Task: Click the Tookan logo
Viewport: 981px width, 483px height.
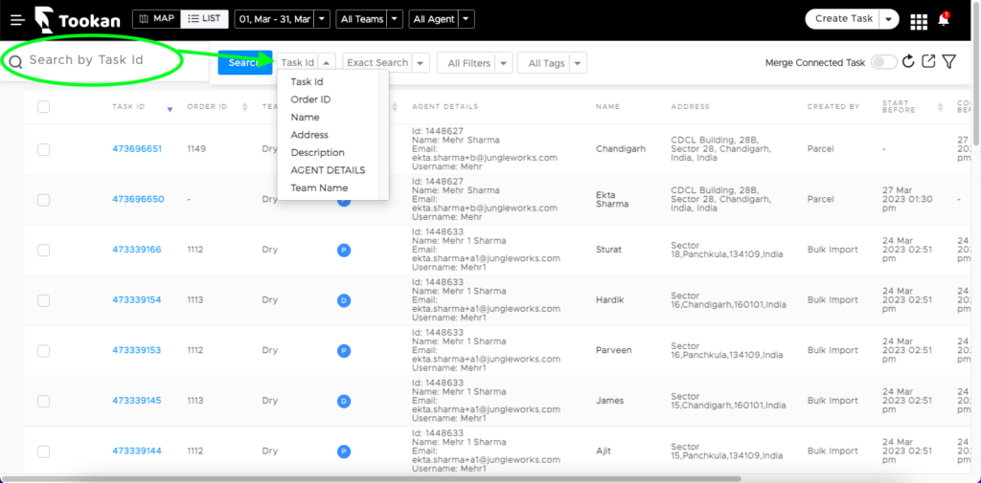Action: [x=78, y=19]
